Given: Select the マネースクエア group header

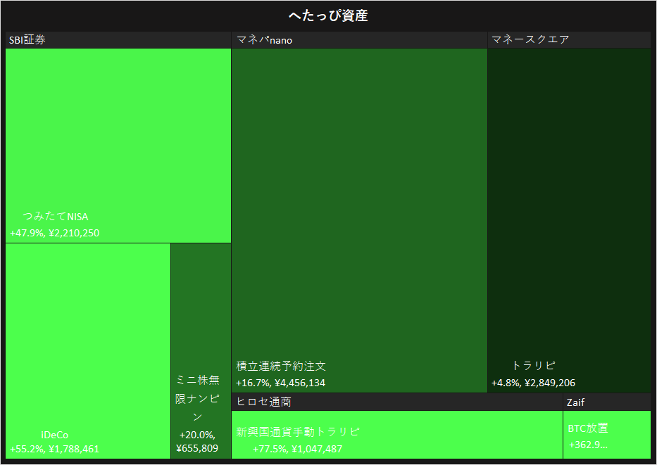Looking at the screenshot, I should pos(569,40).
